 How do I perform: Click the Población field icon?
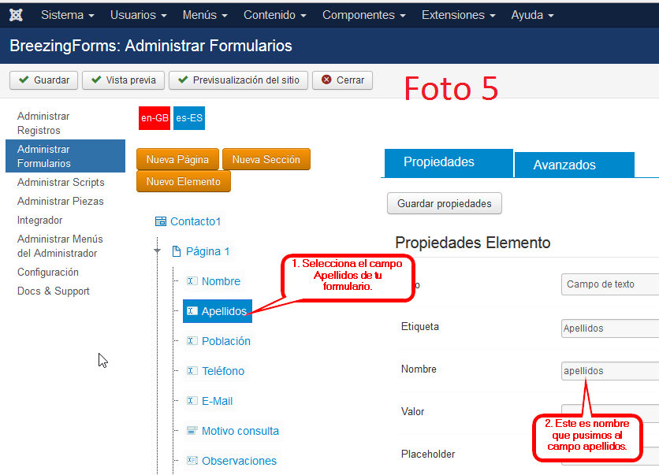[x=192, y=340]
